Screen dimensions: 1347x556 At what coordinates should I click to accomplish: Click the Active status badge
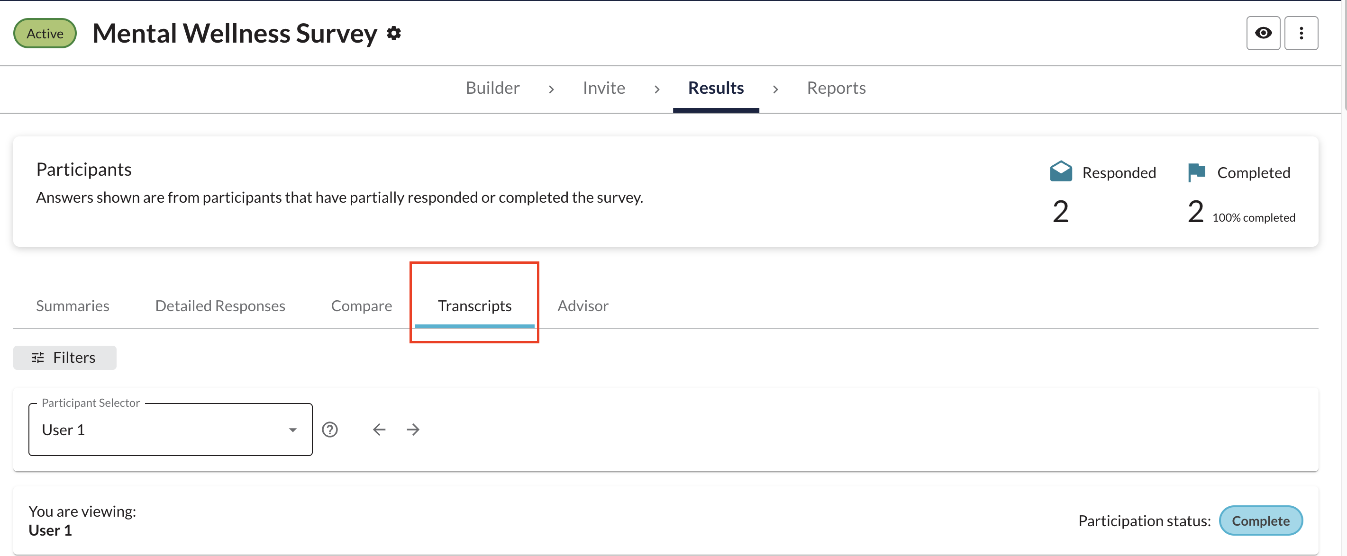pos(45,34)
